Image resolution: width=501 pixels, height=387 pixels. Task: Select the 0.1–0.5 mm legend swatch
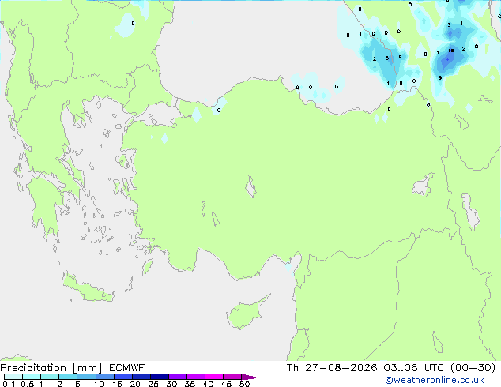(13, 377)
